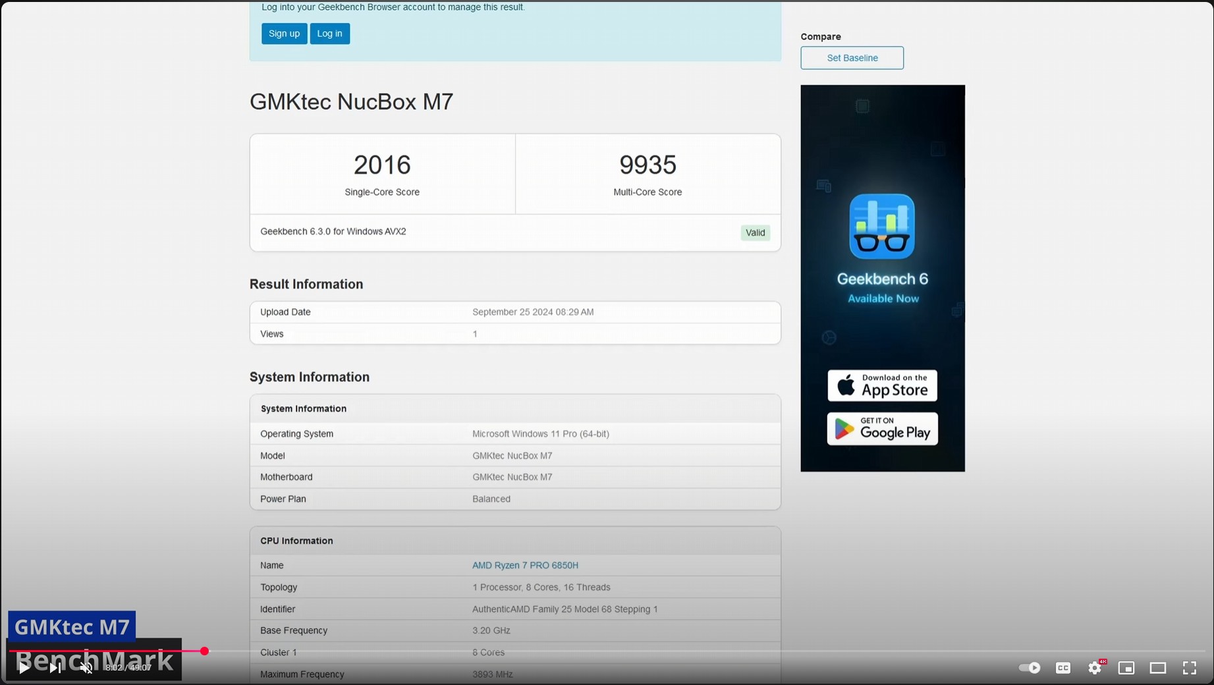This screenshot has height=685, width=1214.
Task: Open the AMD Ryzen 7 PRO 6850H link
Action: point(525,565)
